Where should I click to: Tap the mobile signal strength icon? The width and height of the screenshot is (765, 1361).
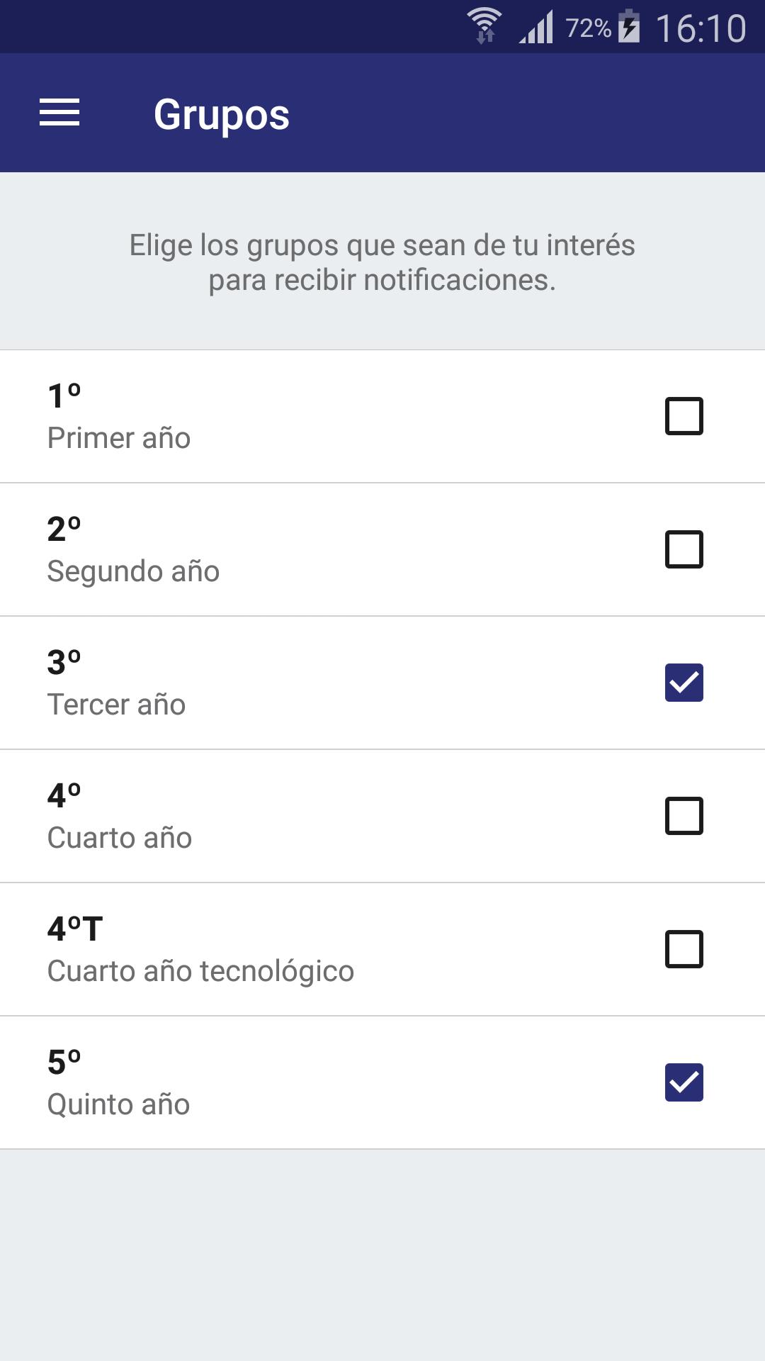(536, 27)
